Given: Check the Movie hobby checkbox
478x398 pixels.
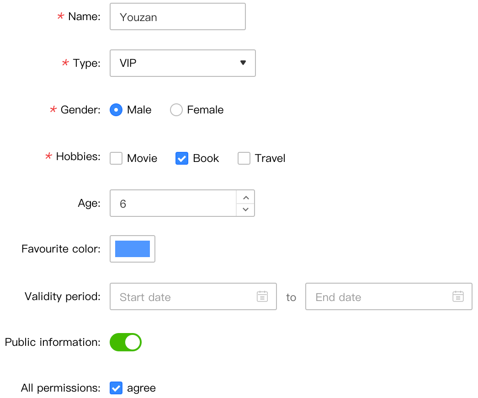Looking at the screenshot, I should (116, 158).
